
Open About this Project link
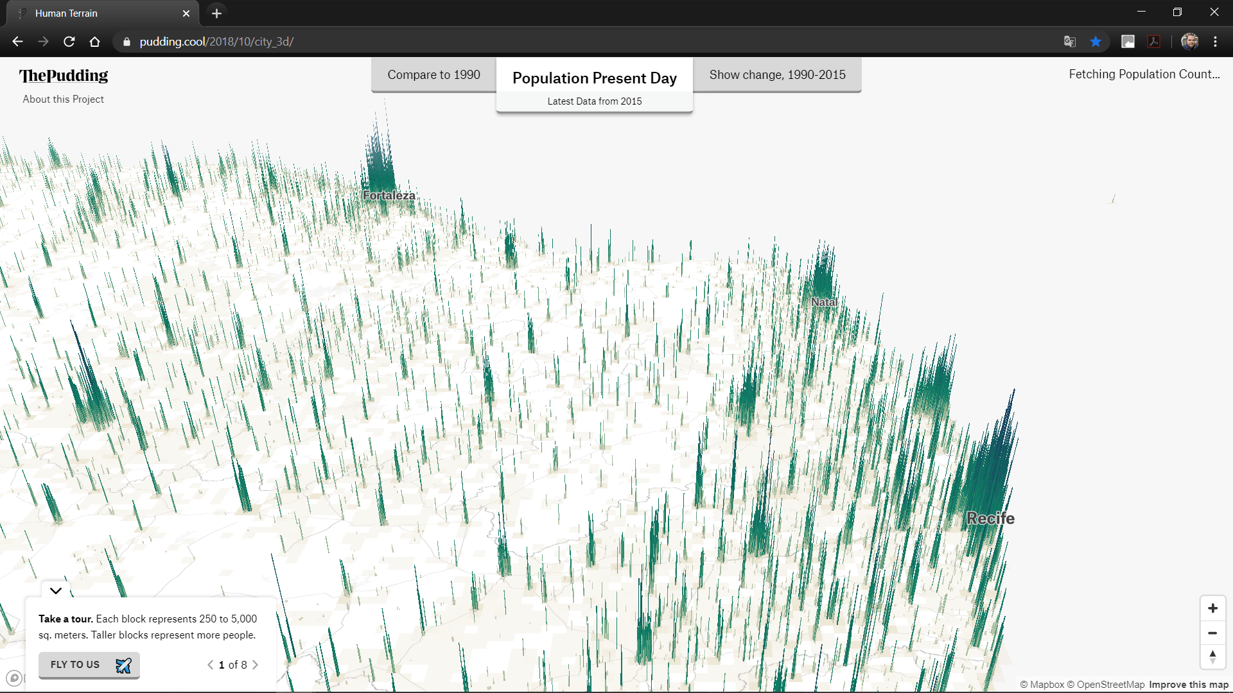coord(63,99)
